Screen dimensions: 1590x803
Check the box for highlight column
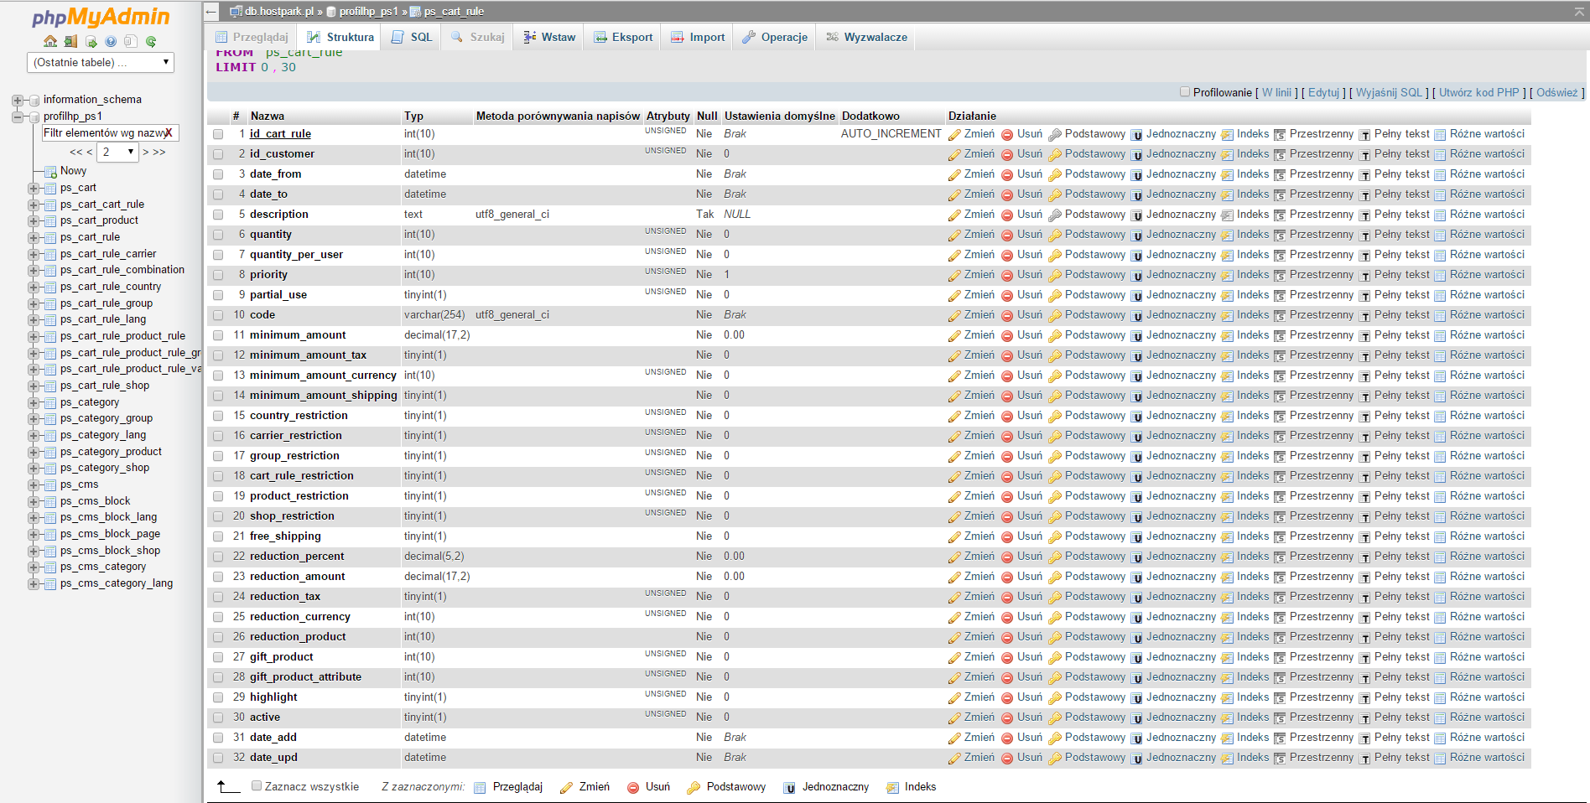pos(218,697)
